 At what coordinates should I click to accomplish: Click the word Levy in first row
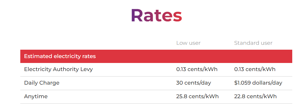tap(86, 69)
